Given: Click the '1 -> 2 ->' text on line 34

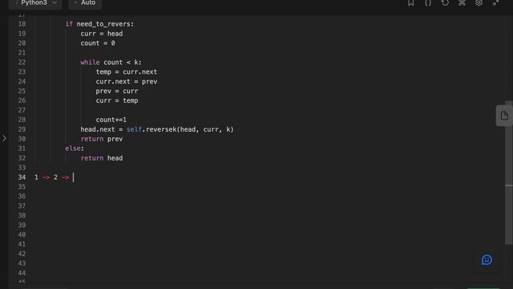Looking at the screenshot, I should point(51,177).
